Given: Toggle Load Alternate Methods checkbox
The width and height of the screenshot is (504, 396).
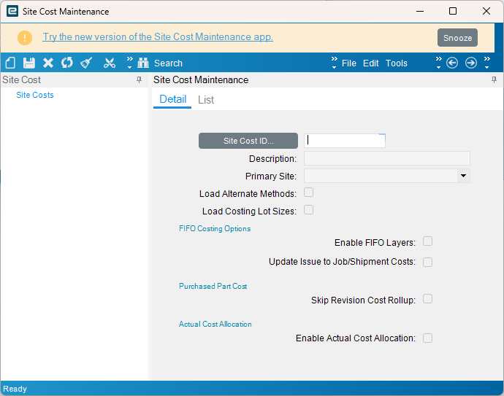Looking at the screenshot, I should click(x=308, y=193).
